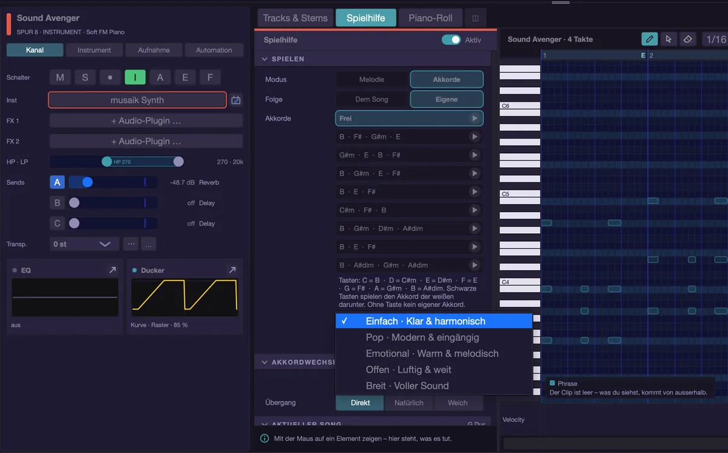Collapse the SPIELEN section
The height and width of the screenshot is (453, 728).
(265, 59)
